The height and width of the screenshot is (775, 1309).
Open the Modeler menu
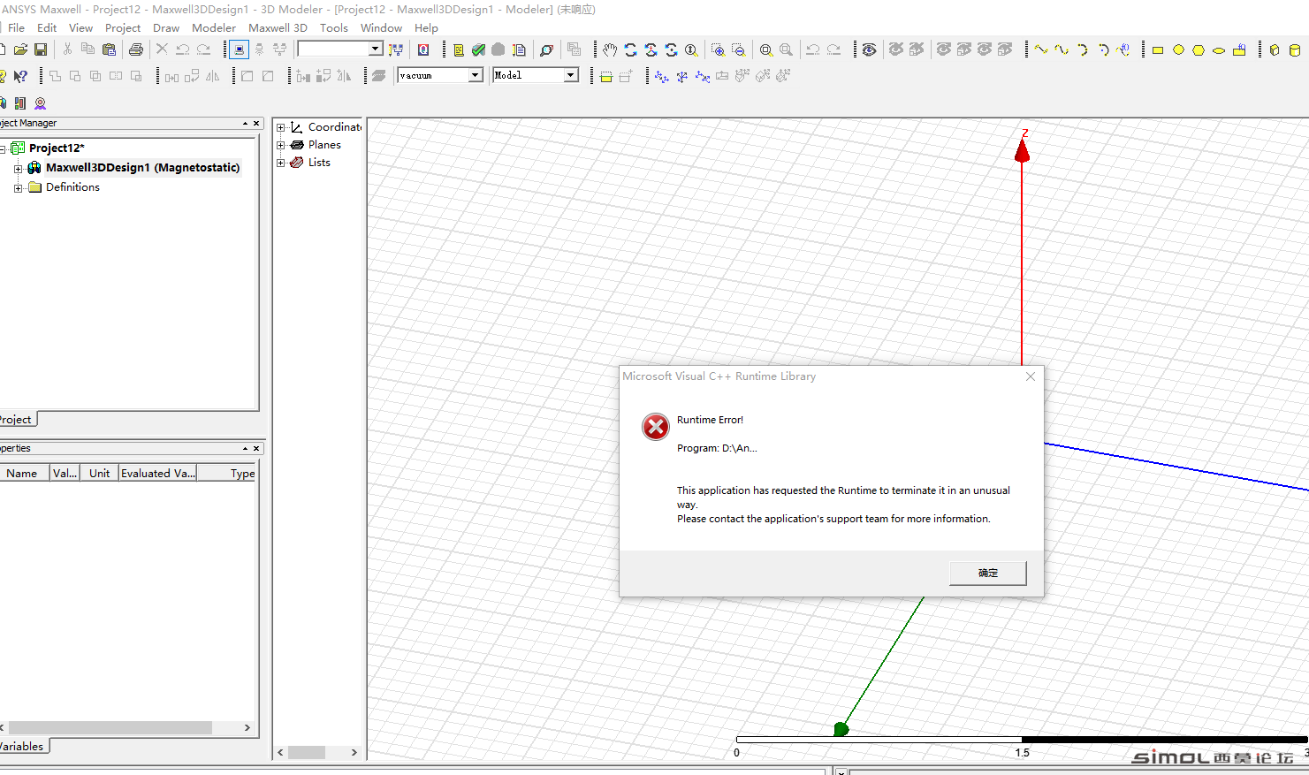click(214, 27)
